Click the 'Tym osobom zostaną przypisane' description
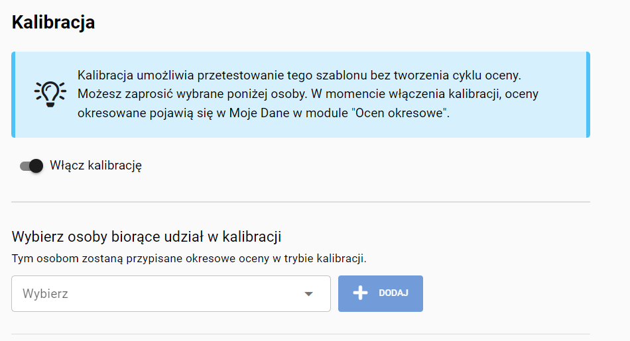 click(x=189, y=258)
